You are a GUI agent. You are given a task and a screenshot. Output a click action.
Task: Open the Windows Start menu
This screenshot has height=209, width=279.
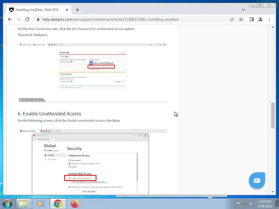point(7,204)
